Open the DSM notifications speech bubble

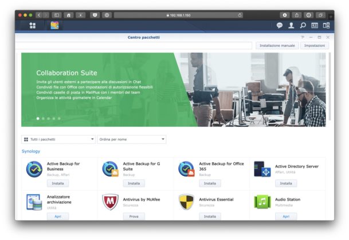(280, 26)
